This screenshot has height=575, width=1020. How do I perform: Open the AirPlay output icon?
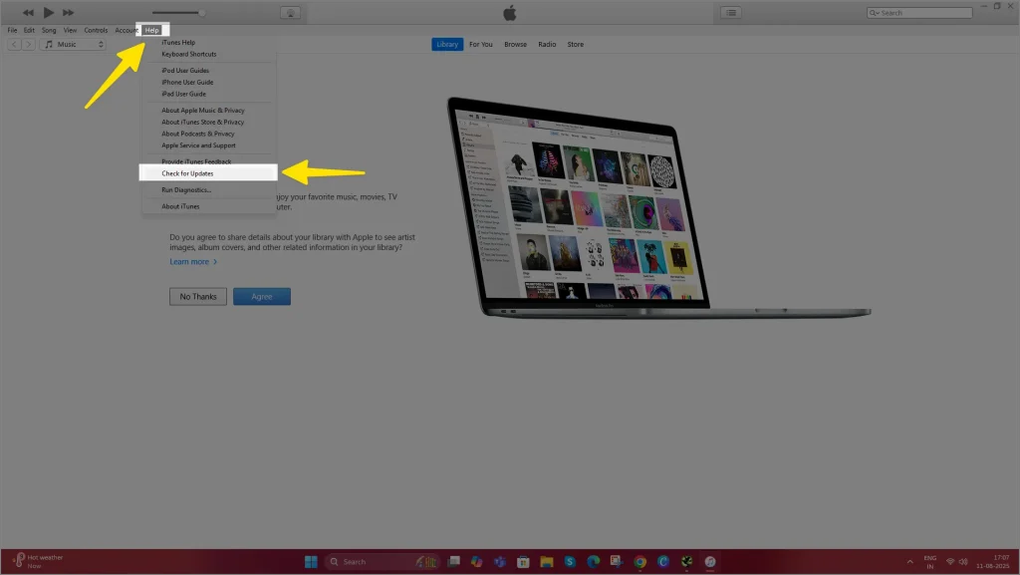pos(291,13)
